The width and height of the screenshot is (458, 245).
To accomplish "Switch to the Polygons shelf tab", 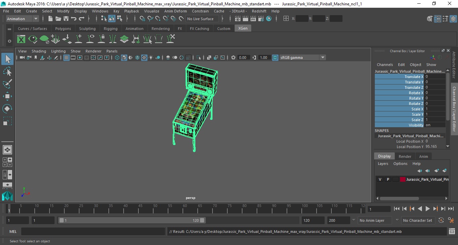I will (x=63, y=29).
